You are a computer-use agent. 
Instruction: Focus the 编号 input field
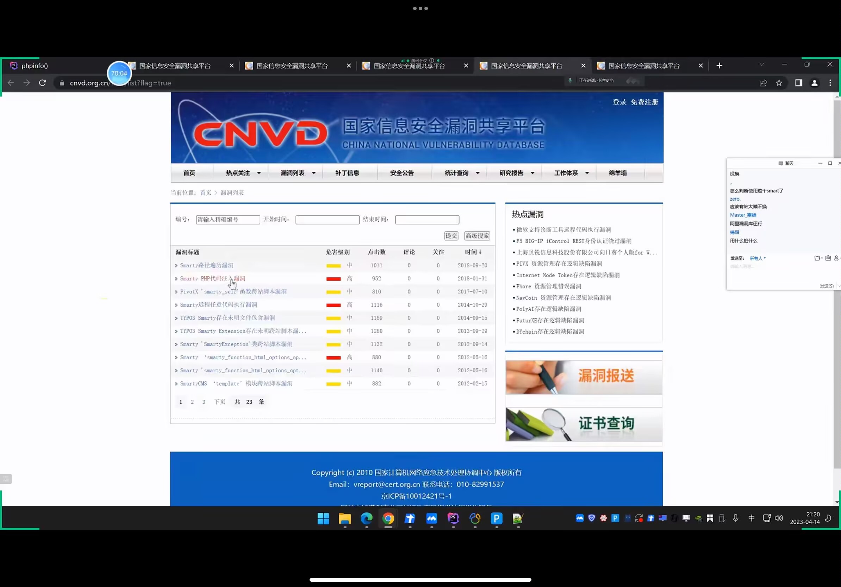point(228,220)
